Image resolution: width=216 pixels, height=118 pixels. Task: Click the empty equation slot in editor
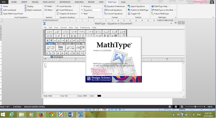[46, 65]
